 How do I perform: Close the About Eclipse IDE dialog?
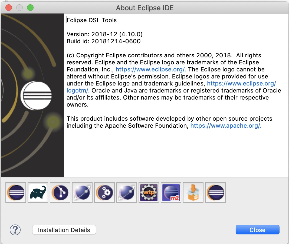(x=258, y=230)
